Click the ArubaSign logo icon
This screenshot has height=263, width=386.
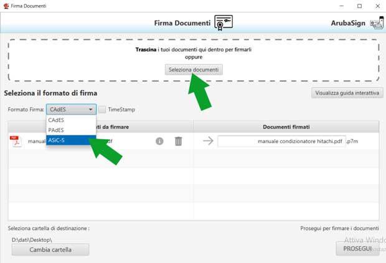click(x=377, y=23)
